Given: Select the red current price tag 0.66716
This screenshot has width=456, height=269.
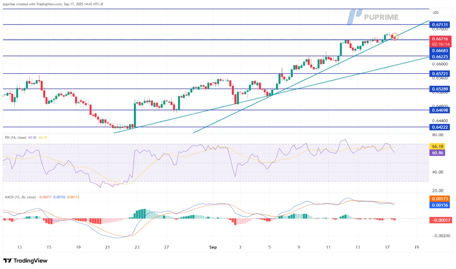Looking at the screenshot, I should (440, 39).
